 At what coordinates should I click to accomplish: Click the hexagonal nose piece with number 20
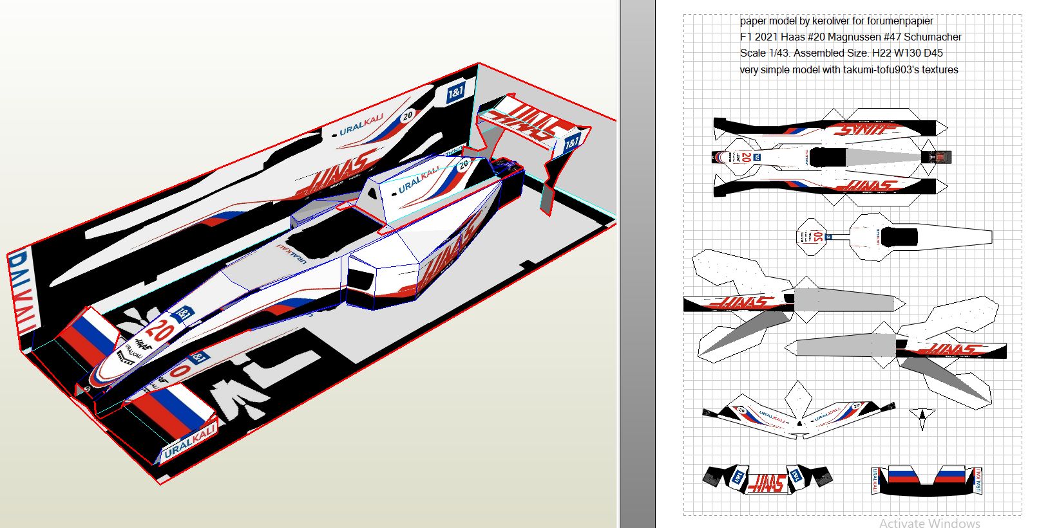[812, 237]
